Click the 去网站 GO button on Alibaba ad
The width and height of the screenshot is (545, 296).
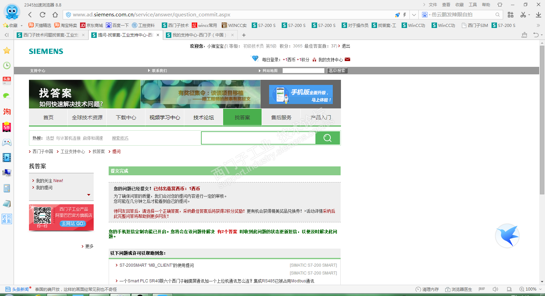point(73,224)
